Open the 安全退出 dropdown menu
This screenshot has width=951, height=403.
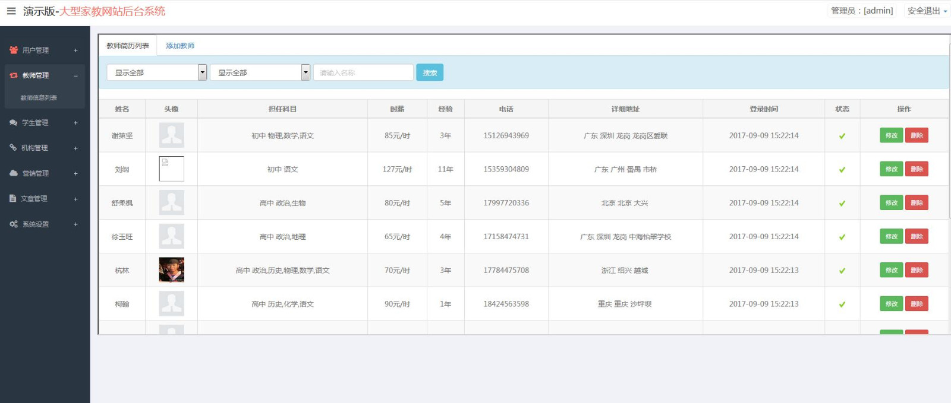(927, 11)
